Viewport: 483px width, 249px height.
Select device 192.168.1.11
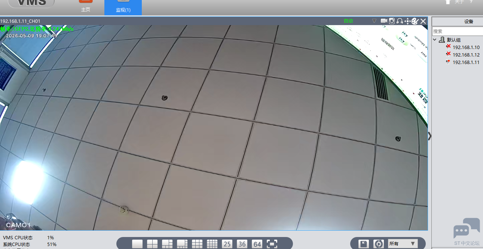(466, 62)
